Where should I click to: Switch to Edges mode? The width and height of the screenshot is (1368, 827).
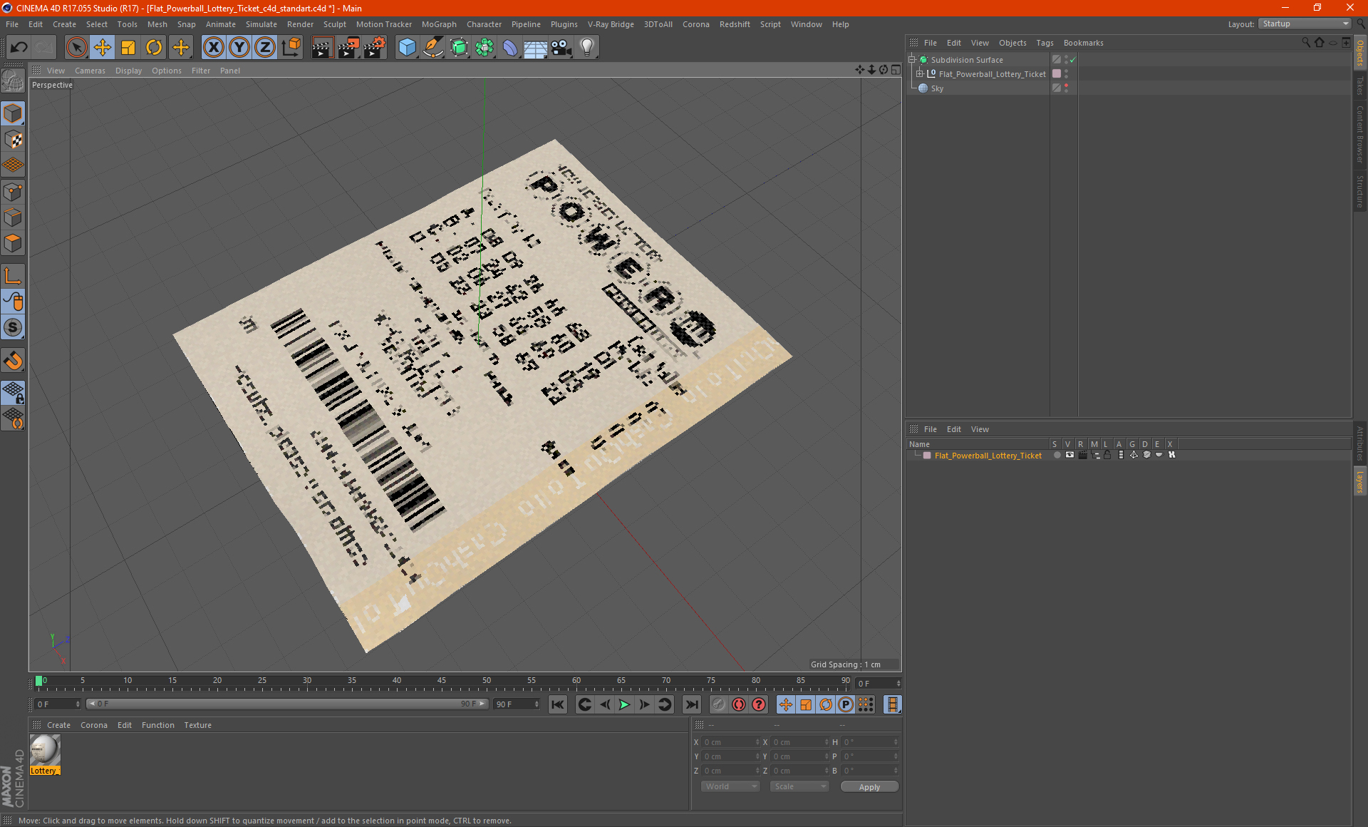[x=14, y=217]
